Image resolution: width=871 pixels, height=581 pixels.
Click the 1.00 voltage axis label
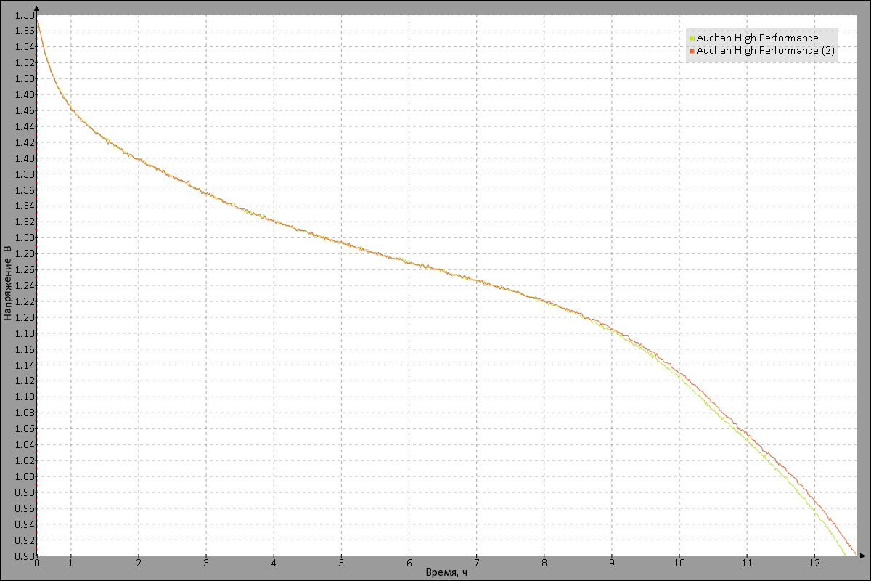[x=24, y=476]
